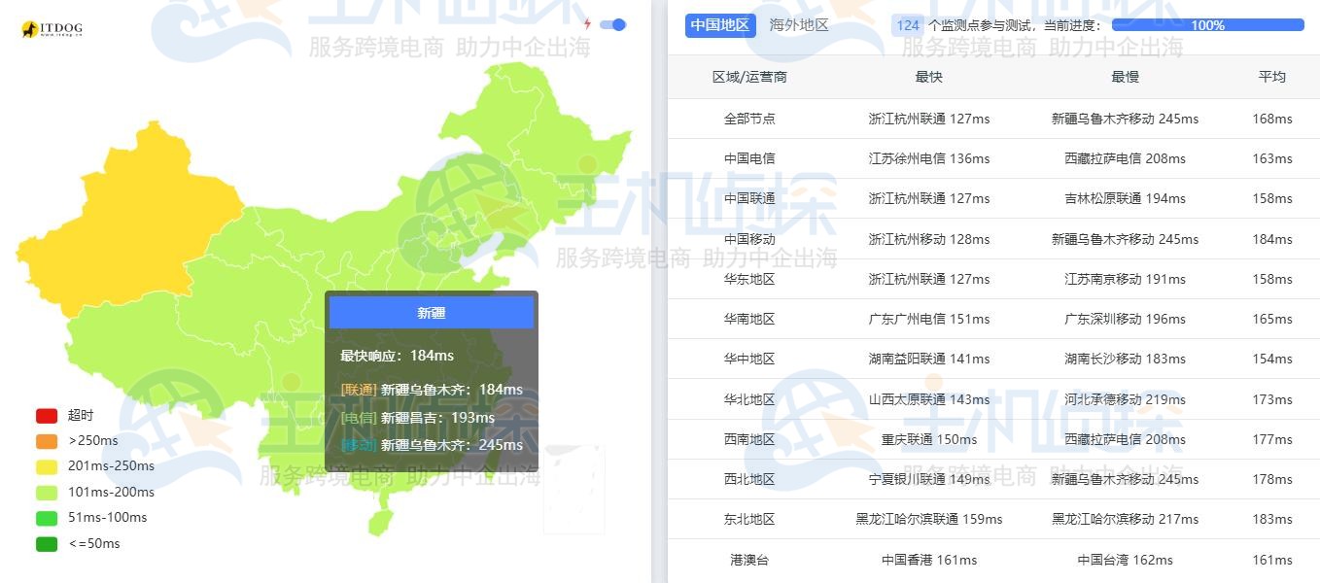The height and width of the screenshot is (583, 1320).
Task: Click the dark green <=50ms legend square
Action: coord(45,544)
